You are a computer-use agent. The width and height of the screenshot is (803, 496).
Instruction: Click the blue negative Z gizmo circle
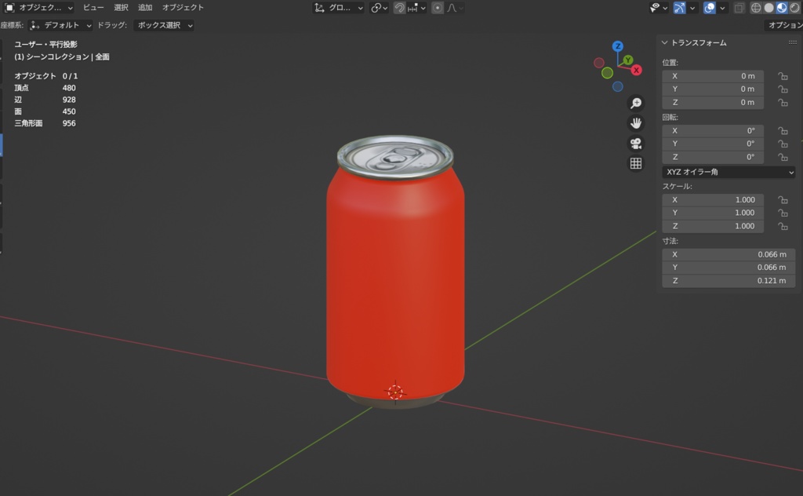(618, 86)
